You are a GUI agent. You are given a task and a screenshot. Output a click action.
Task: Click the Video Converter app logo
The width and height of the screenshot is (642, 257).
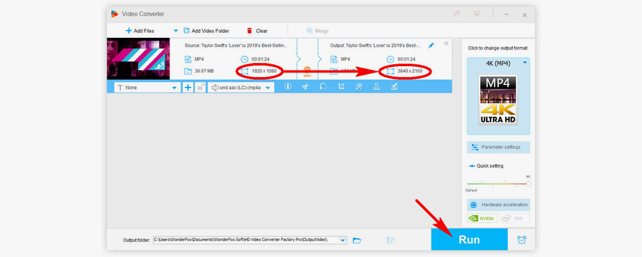(x=114, y=14)
